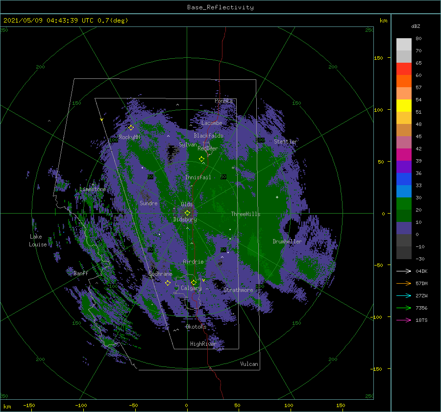441x412 pixels.
Task: Select the slate purple 0–10 dBZ swatch
Action: [404, 228]
